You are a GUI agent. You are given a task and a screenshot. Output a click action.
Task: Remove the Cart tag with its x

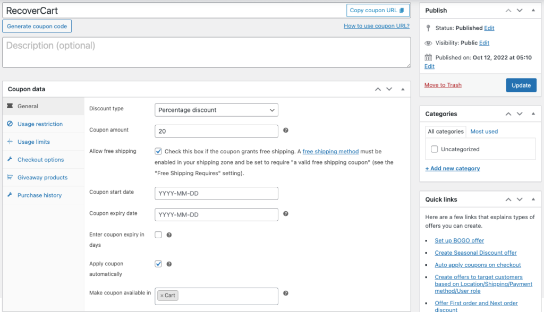tap(161, 296)
